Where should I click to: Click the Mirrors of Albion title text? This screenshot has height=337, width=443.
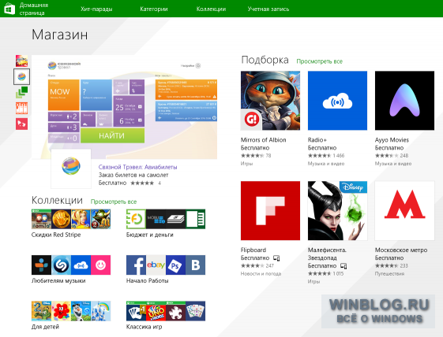coord(263,140)
